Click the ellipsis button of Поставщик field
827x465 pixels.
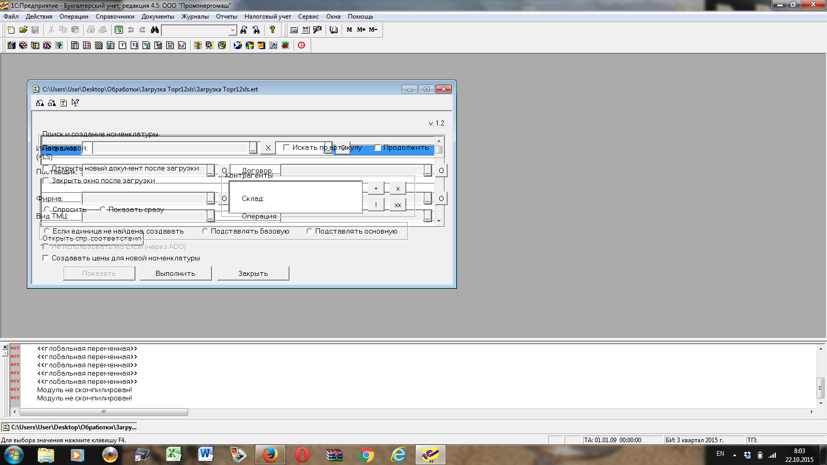[210, 171]
